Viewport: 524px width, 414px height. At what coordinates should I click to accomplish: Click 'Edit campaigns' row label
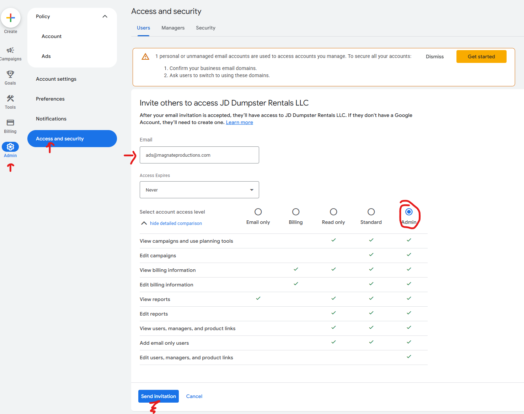(x=158, y=256)
